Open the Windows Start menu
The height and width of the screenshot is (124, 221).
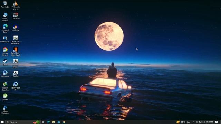[2, 122]
